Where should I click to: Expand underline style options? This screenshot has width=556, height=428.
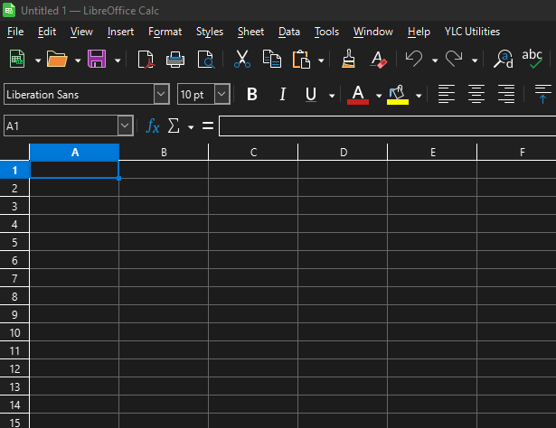pos(332,96)
